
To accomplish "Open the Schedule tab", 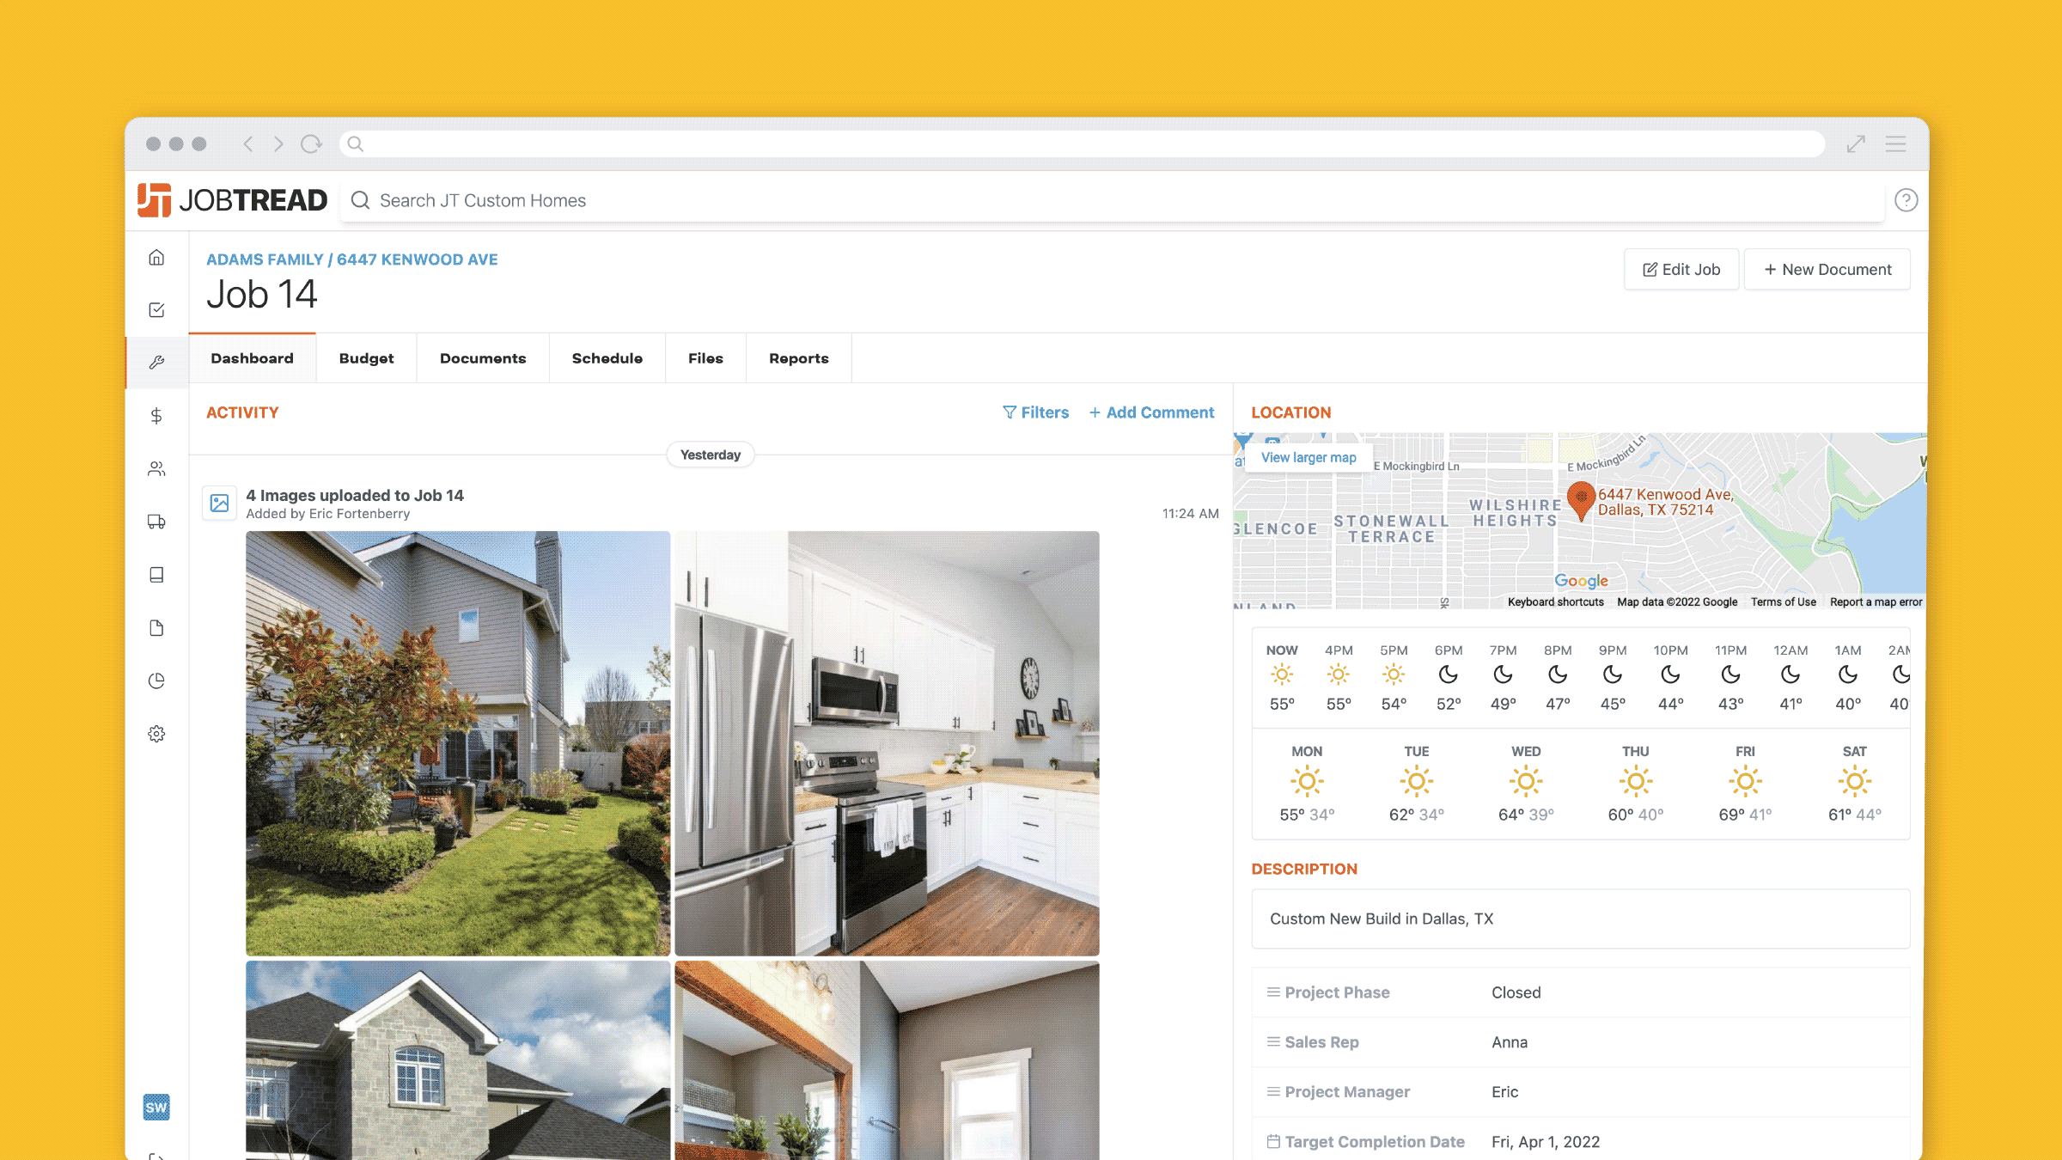I will 607,358.
